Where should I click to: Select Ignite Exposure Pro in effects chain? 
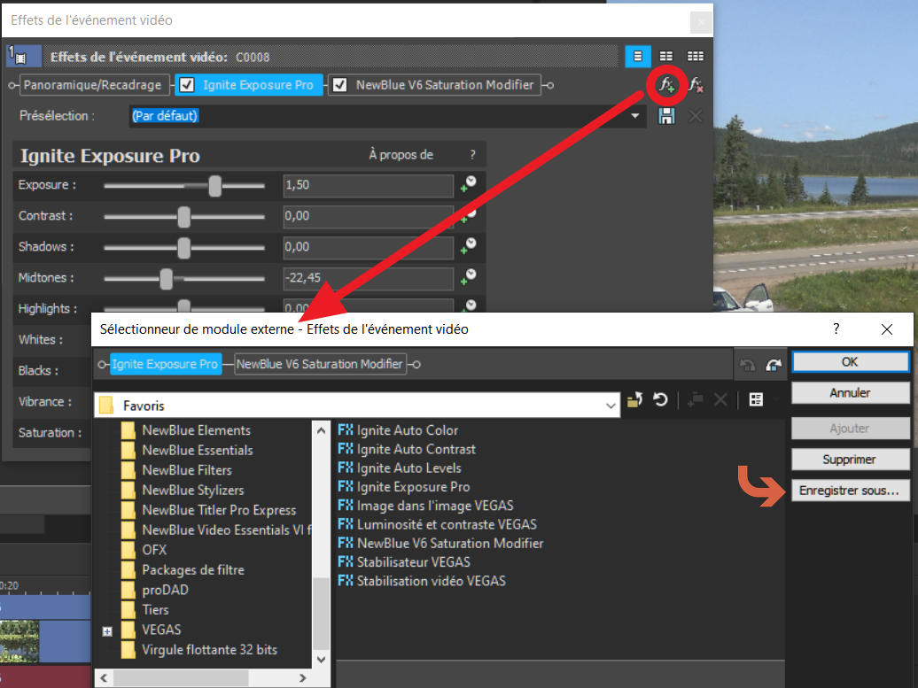point(249,85)
